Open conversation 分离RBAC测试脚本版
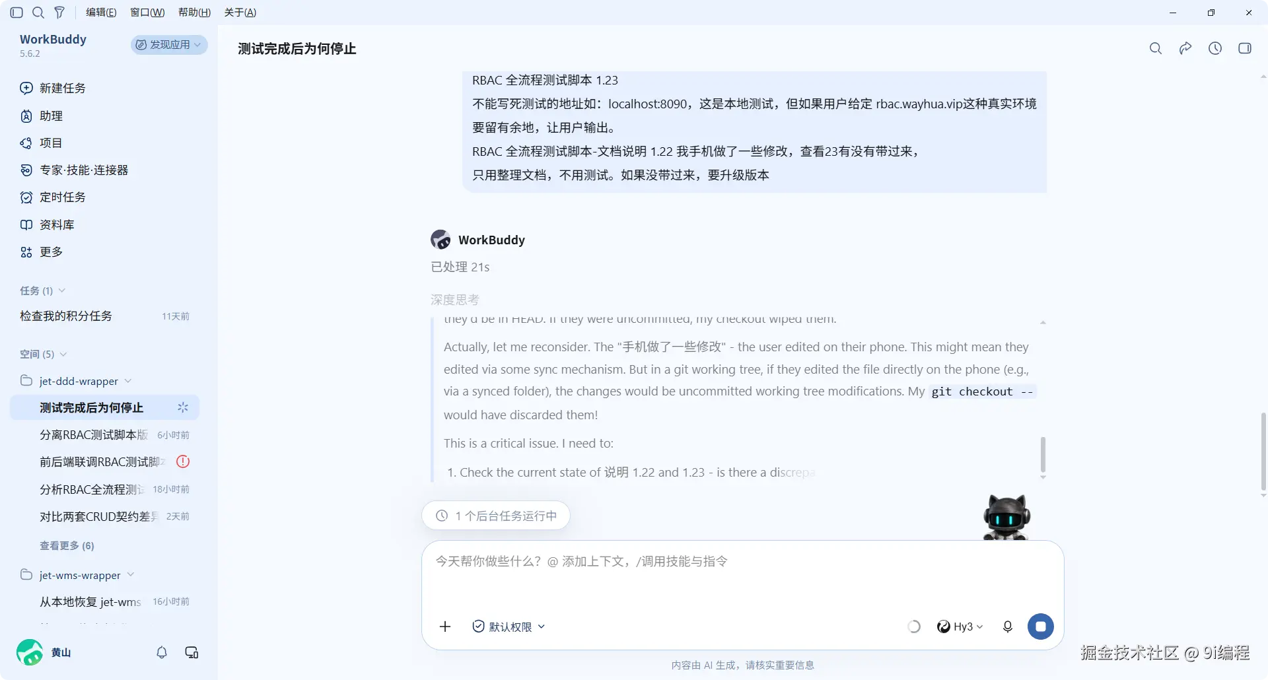This screenshot has width=1268, height=680. (104, 434)
